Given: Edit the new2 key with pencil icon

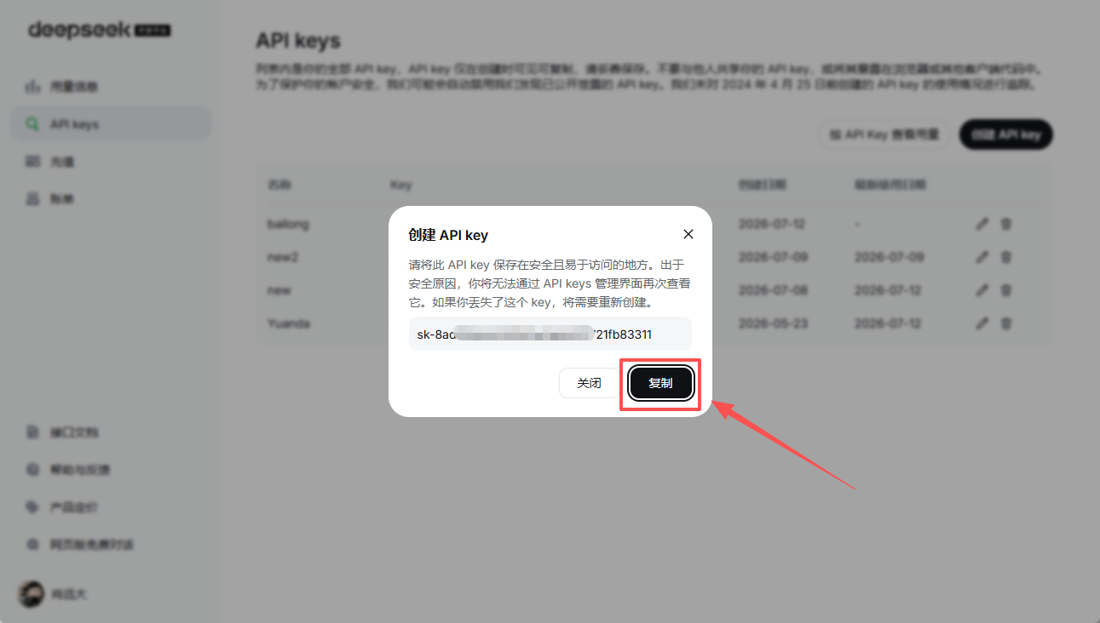Looking at the screenshot, I should [x=982, y=256].
